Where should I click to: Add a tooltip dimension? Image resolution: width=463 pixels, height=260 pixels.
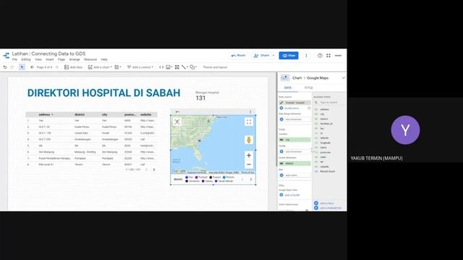tap(294, 152)
